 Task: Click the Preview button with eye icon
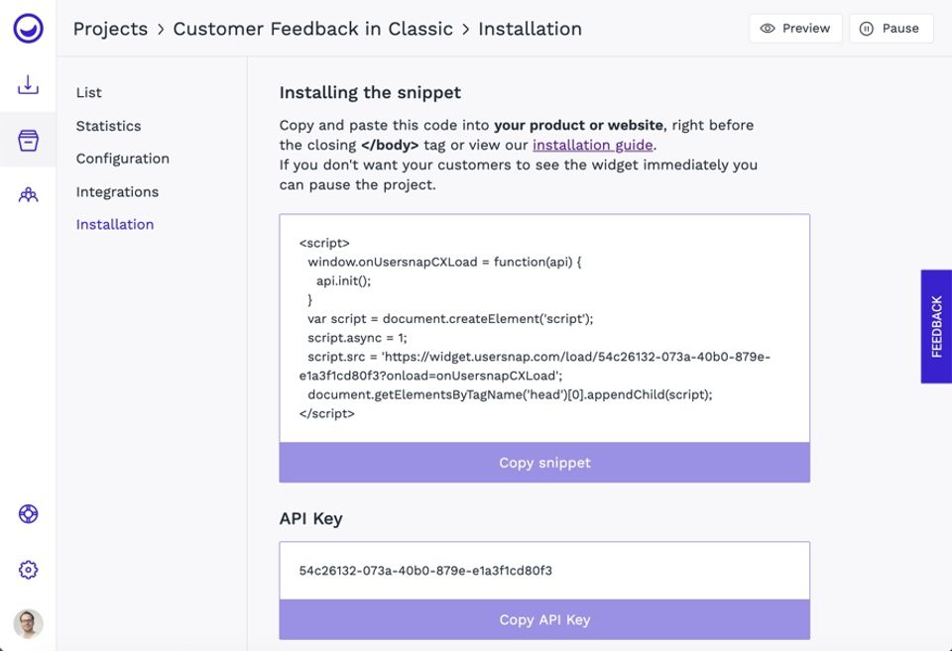point(795,29)
